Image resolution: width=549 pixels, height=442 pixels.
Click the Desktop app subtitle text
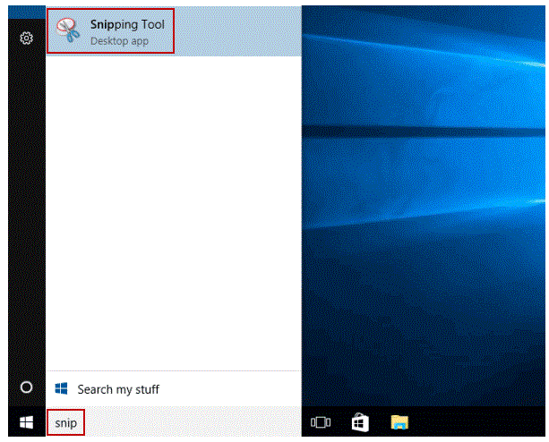[119, 41]
